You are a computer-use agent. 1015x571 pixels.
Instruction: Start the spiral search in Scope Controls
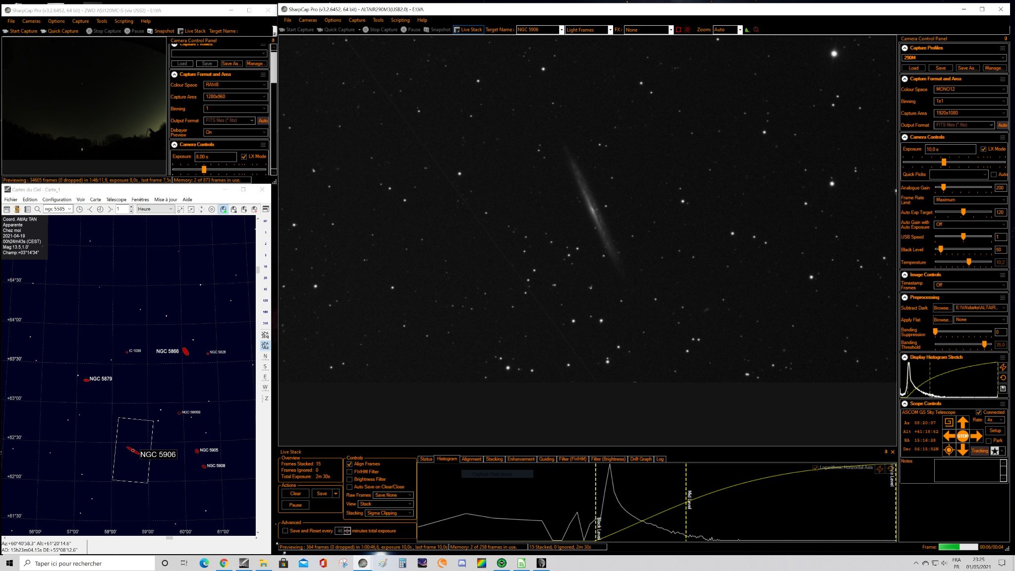pos(949,422)
